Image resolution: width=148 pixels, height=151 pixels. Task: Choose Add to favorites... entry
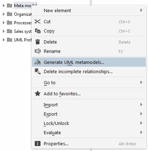point(89,94)
